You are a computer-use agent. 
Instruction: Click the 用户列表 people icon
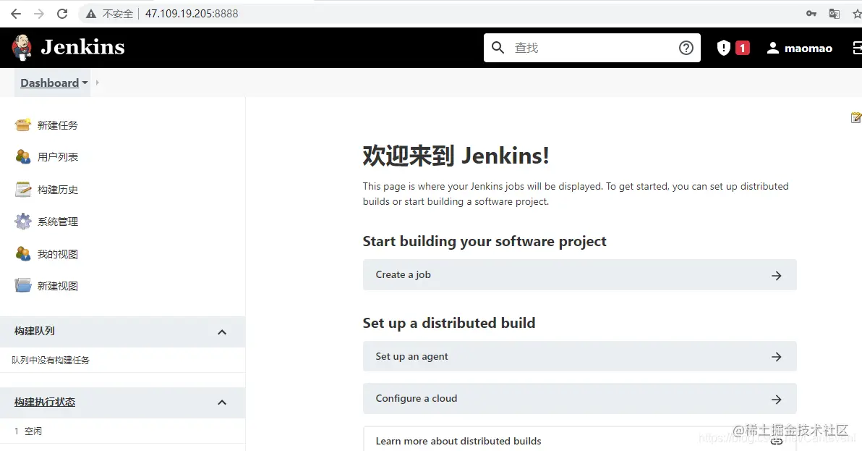[x=22, y=157]
